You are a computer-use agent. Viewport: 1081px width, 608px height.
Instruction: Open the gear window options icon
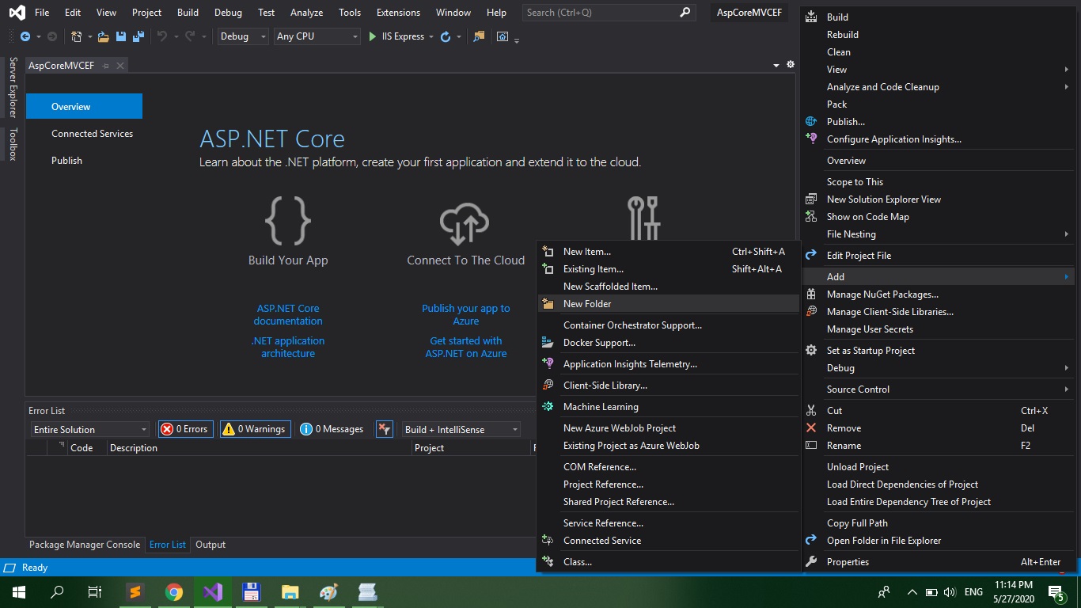click(x=790, y=65)
